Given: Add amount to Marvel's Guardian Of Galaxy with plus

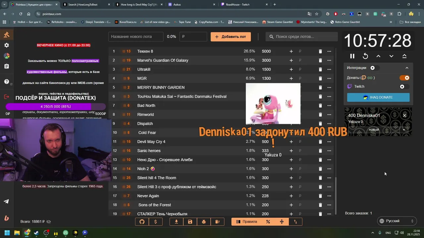Looking at the screenshot, I should (291, 60).
